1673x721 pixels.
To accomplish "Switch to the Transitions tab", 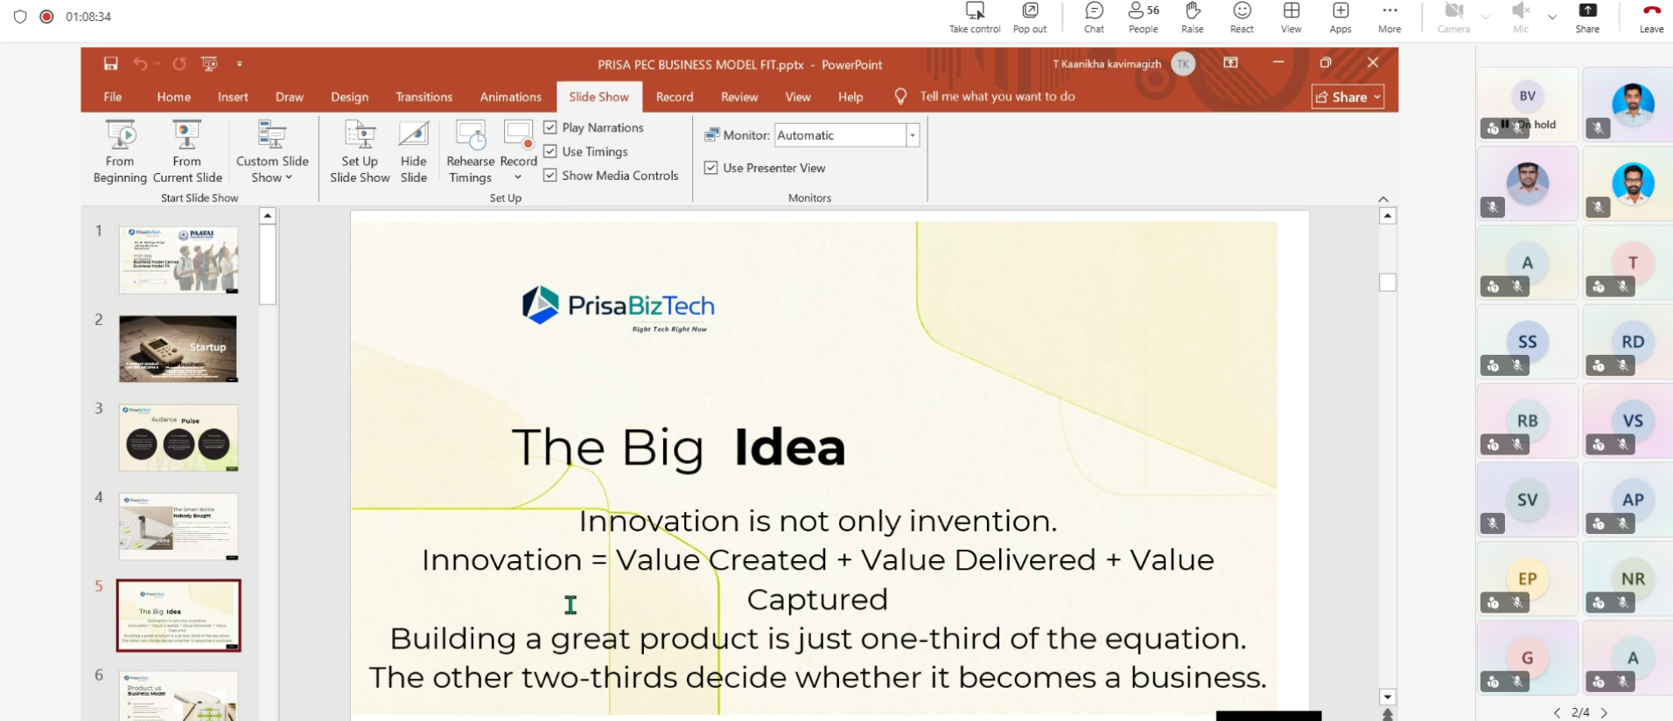I will pyautogui.click(x=424, y=97).
